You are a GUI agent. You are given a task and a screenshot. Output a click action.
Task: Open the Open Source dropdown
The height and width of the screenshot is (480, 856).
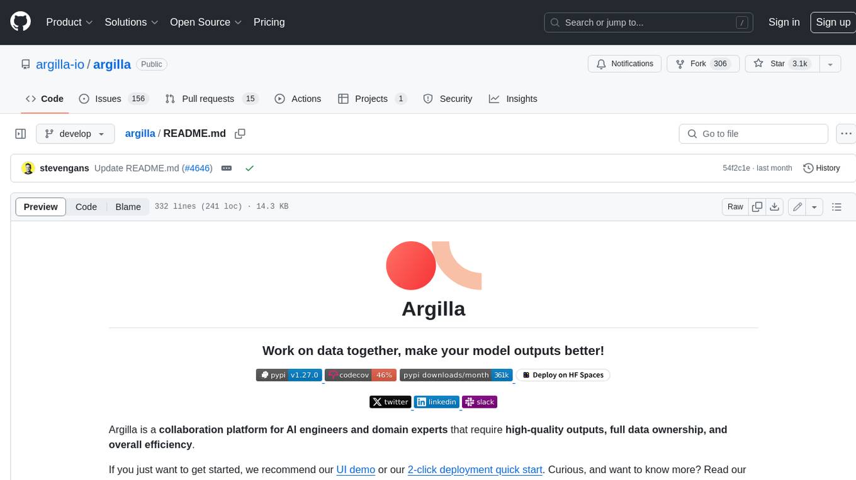point(206,22)
